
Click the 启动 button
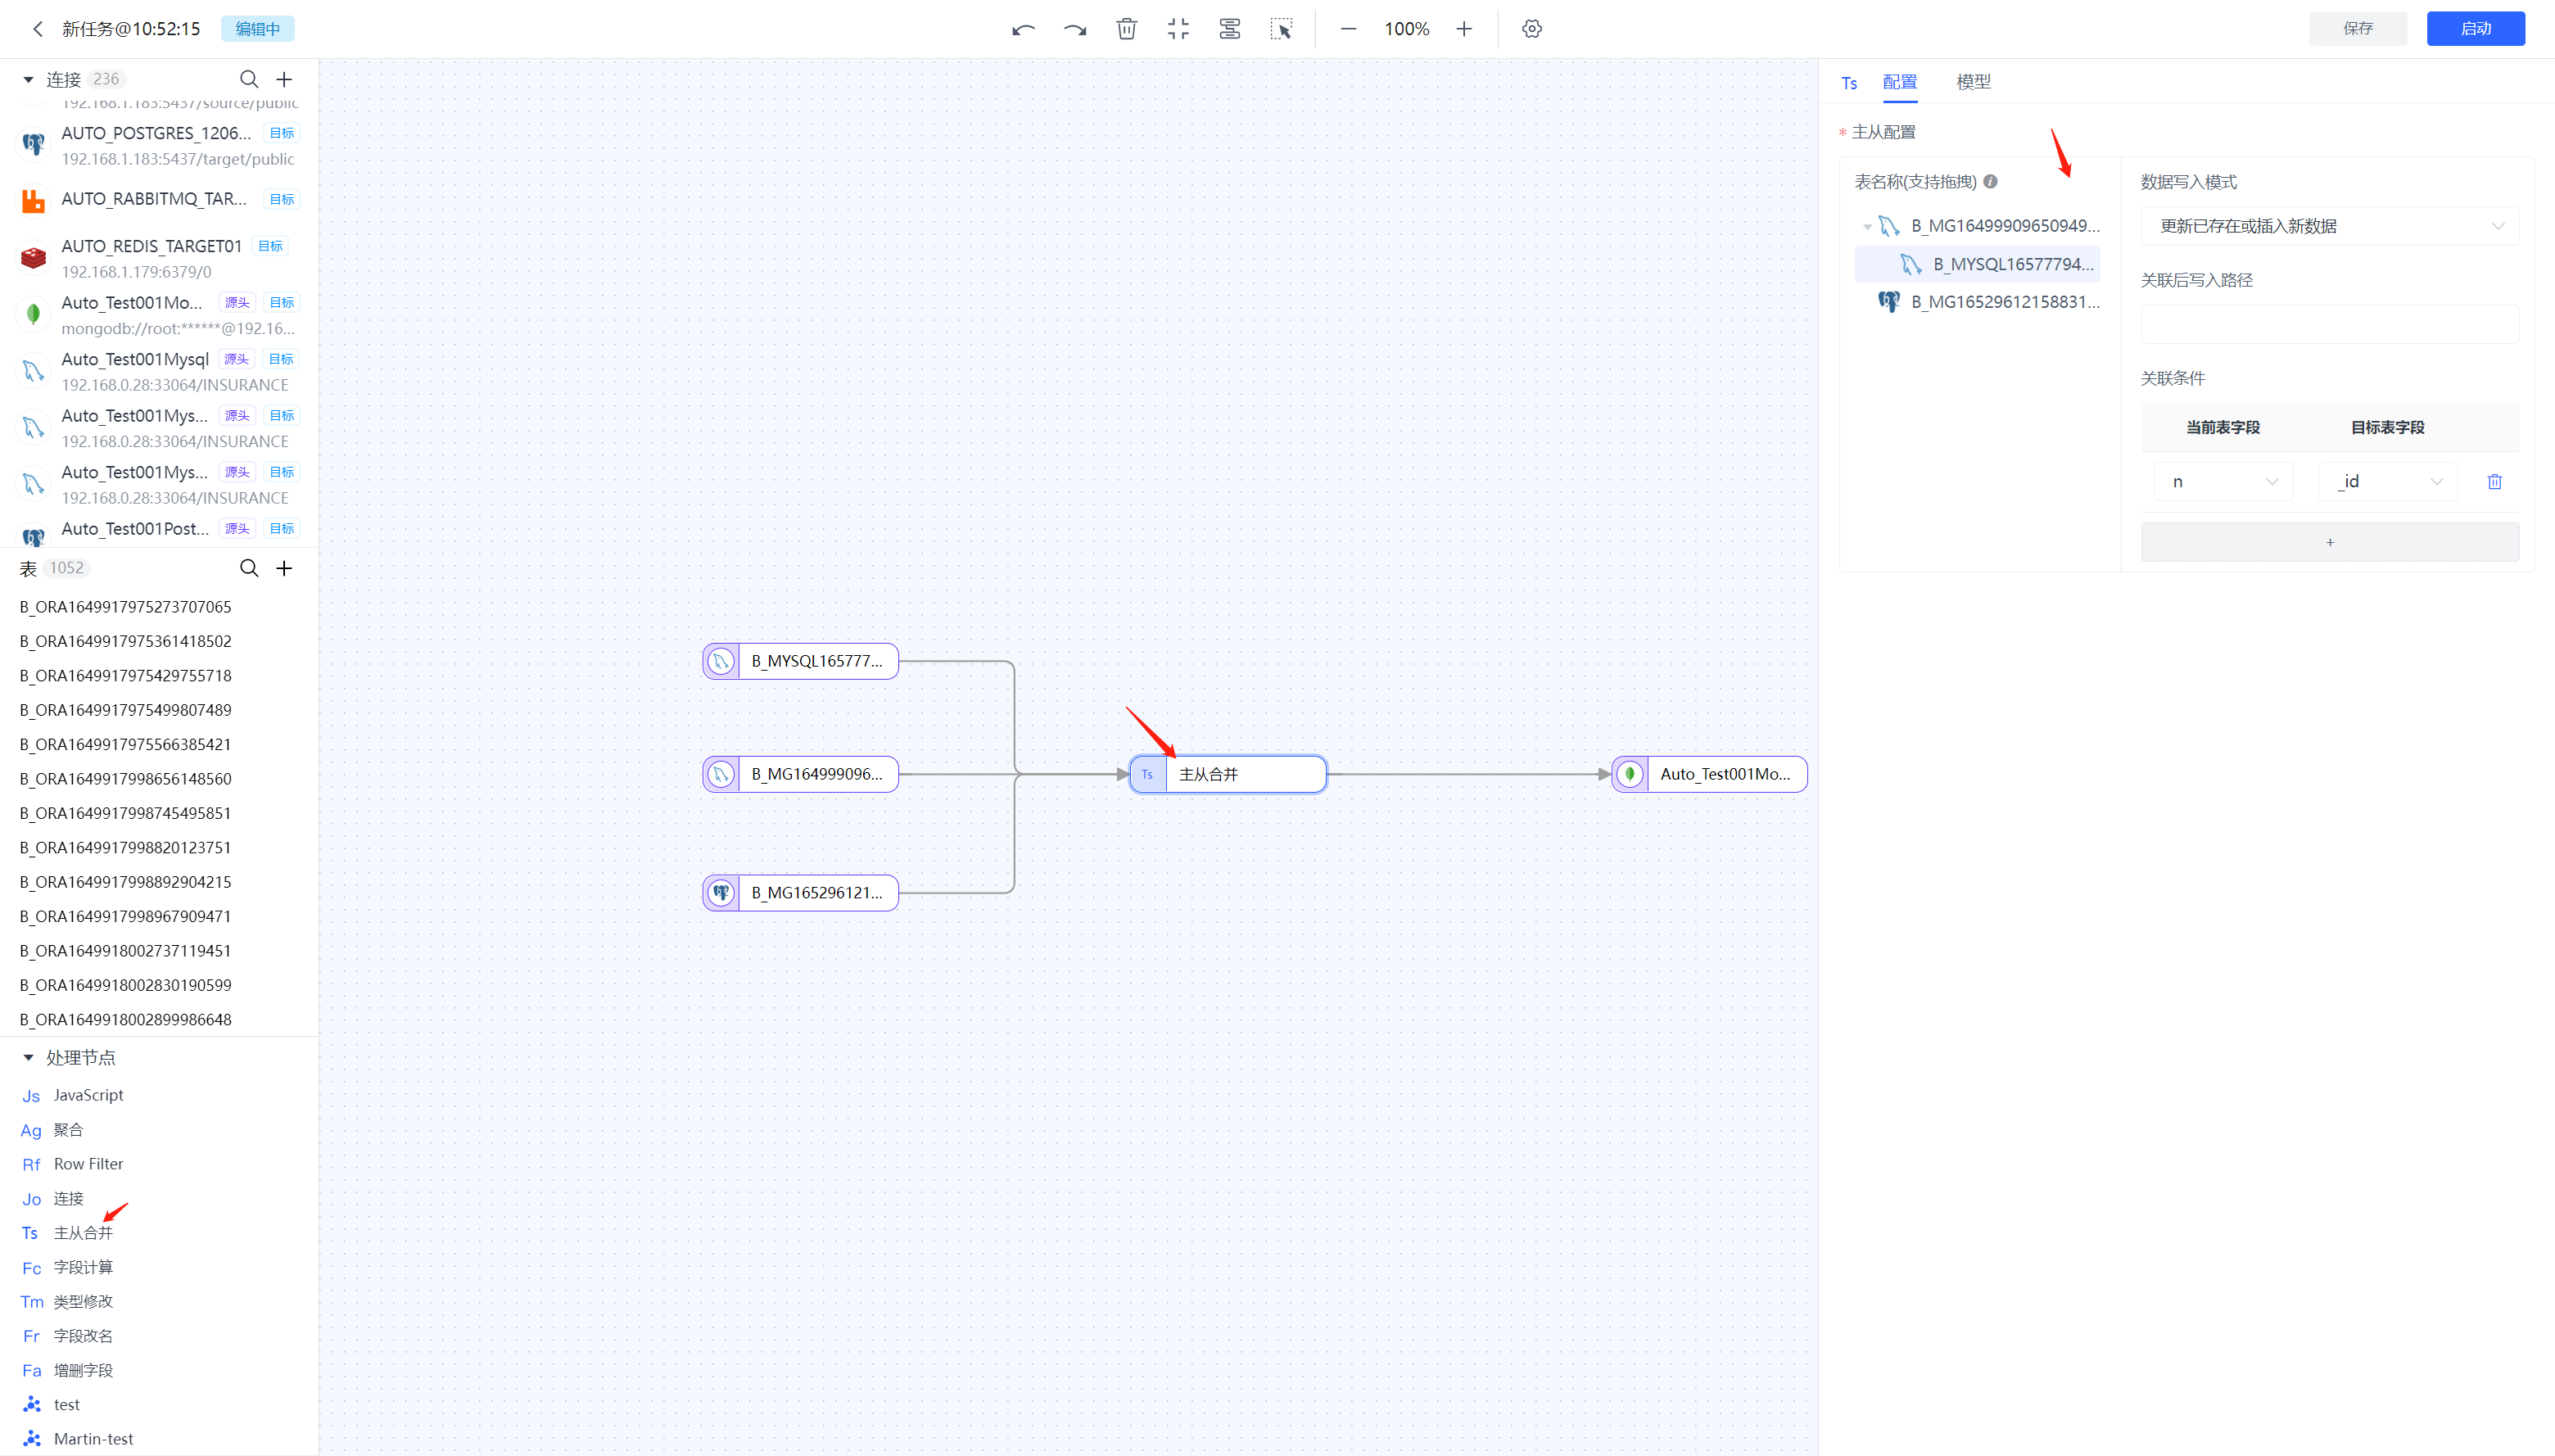[x=2475, y=29]
